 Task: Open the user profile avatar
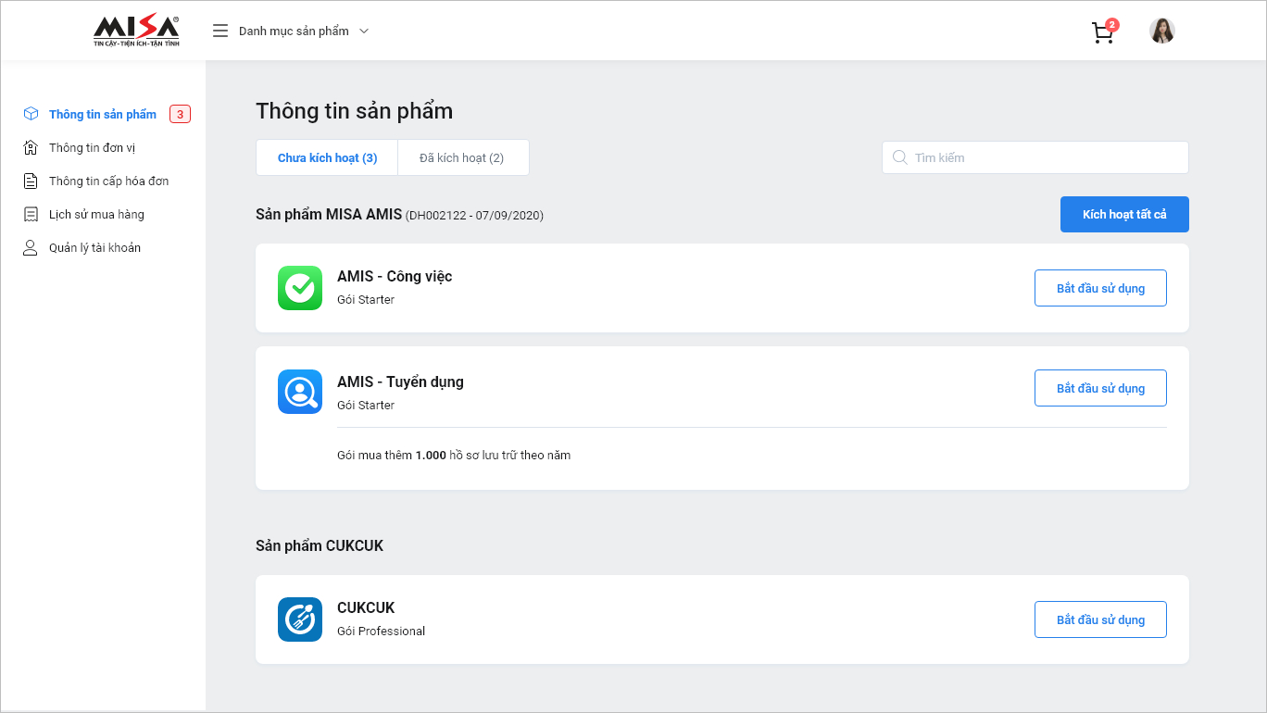point(1162,31)
